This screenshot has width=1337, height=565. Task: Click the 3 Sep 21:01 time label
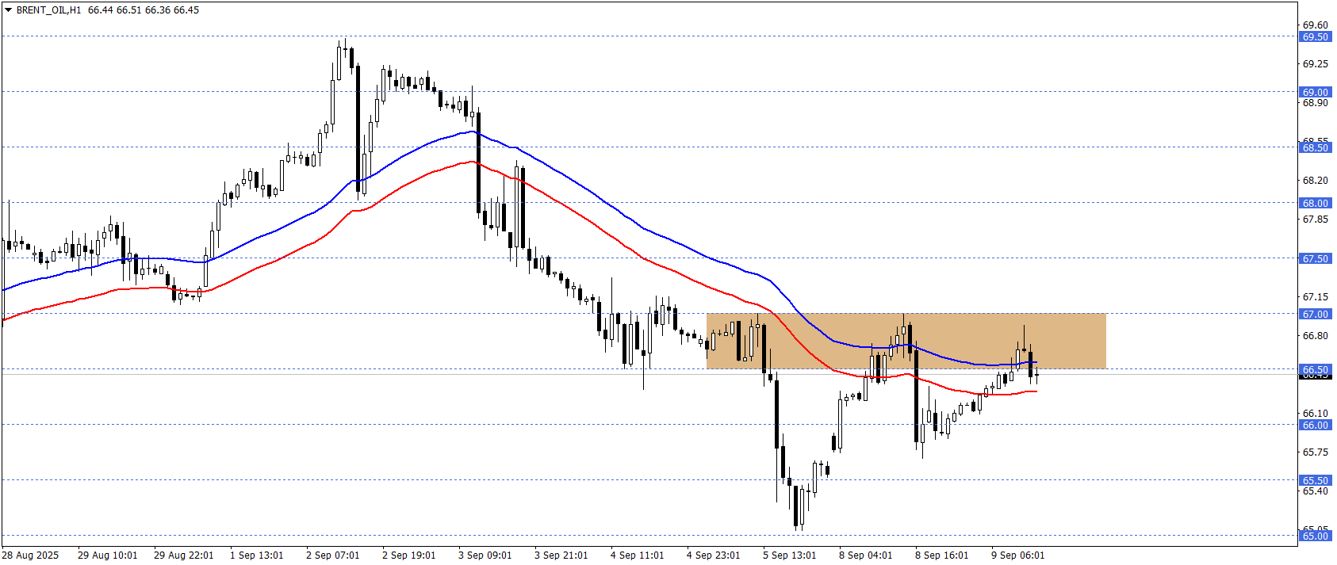(561, 555)
